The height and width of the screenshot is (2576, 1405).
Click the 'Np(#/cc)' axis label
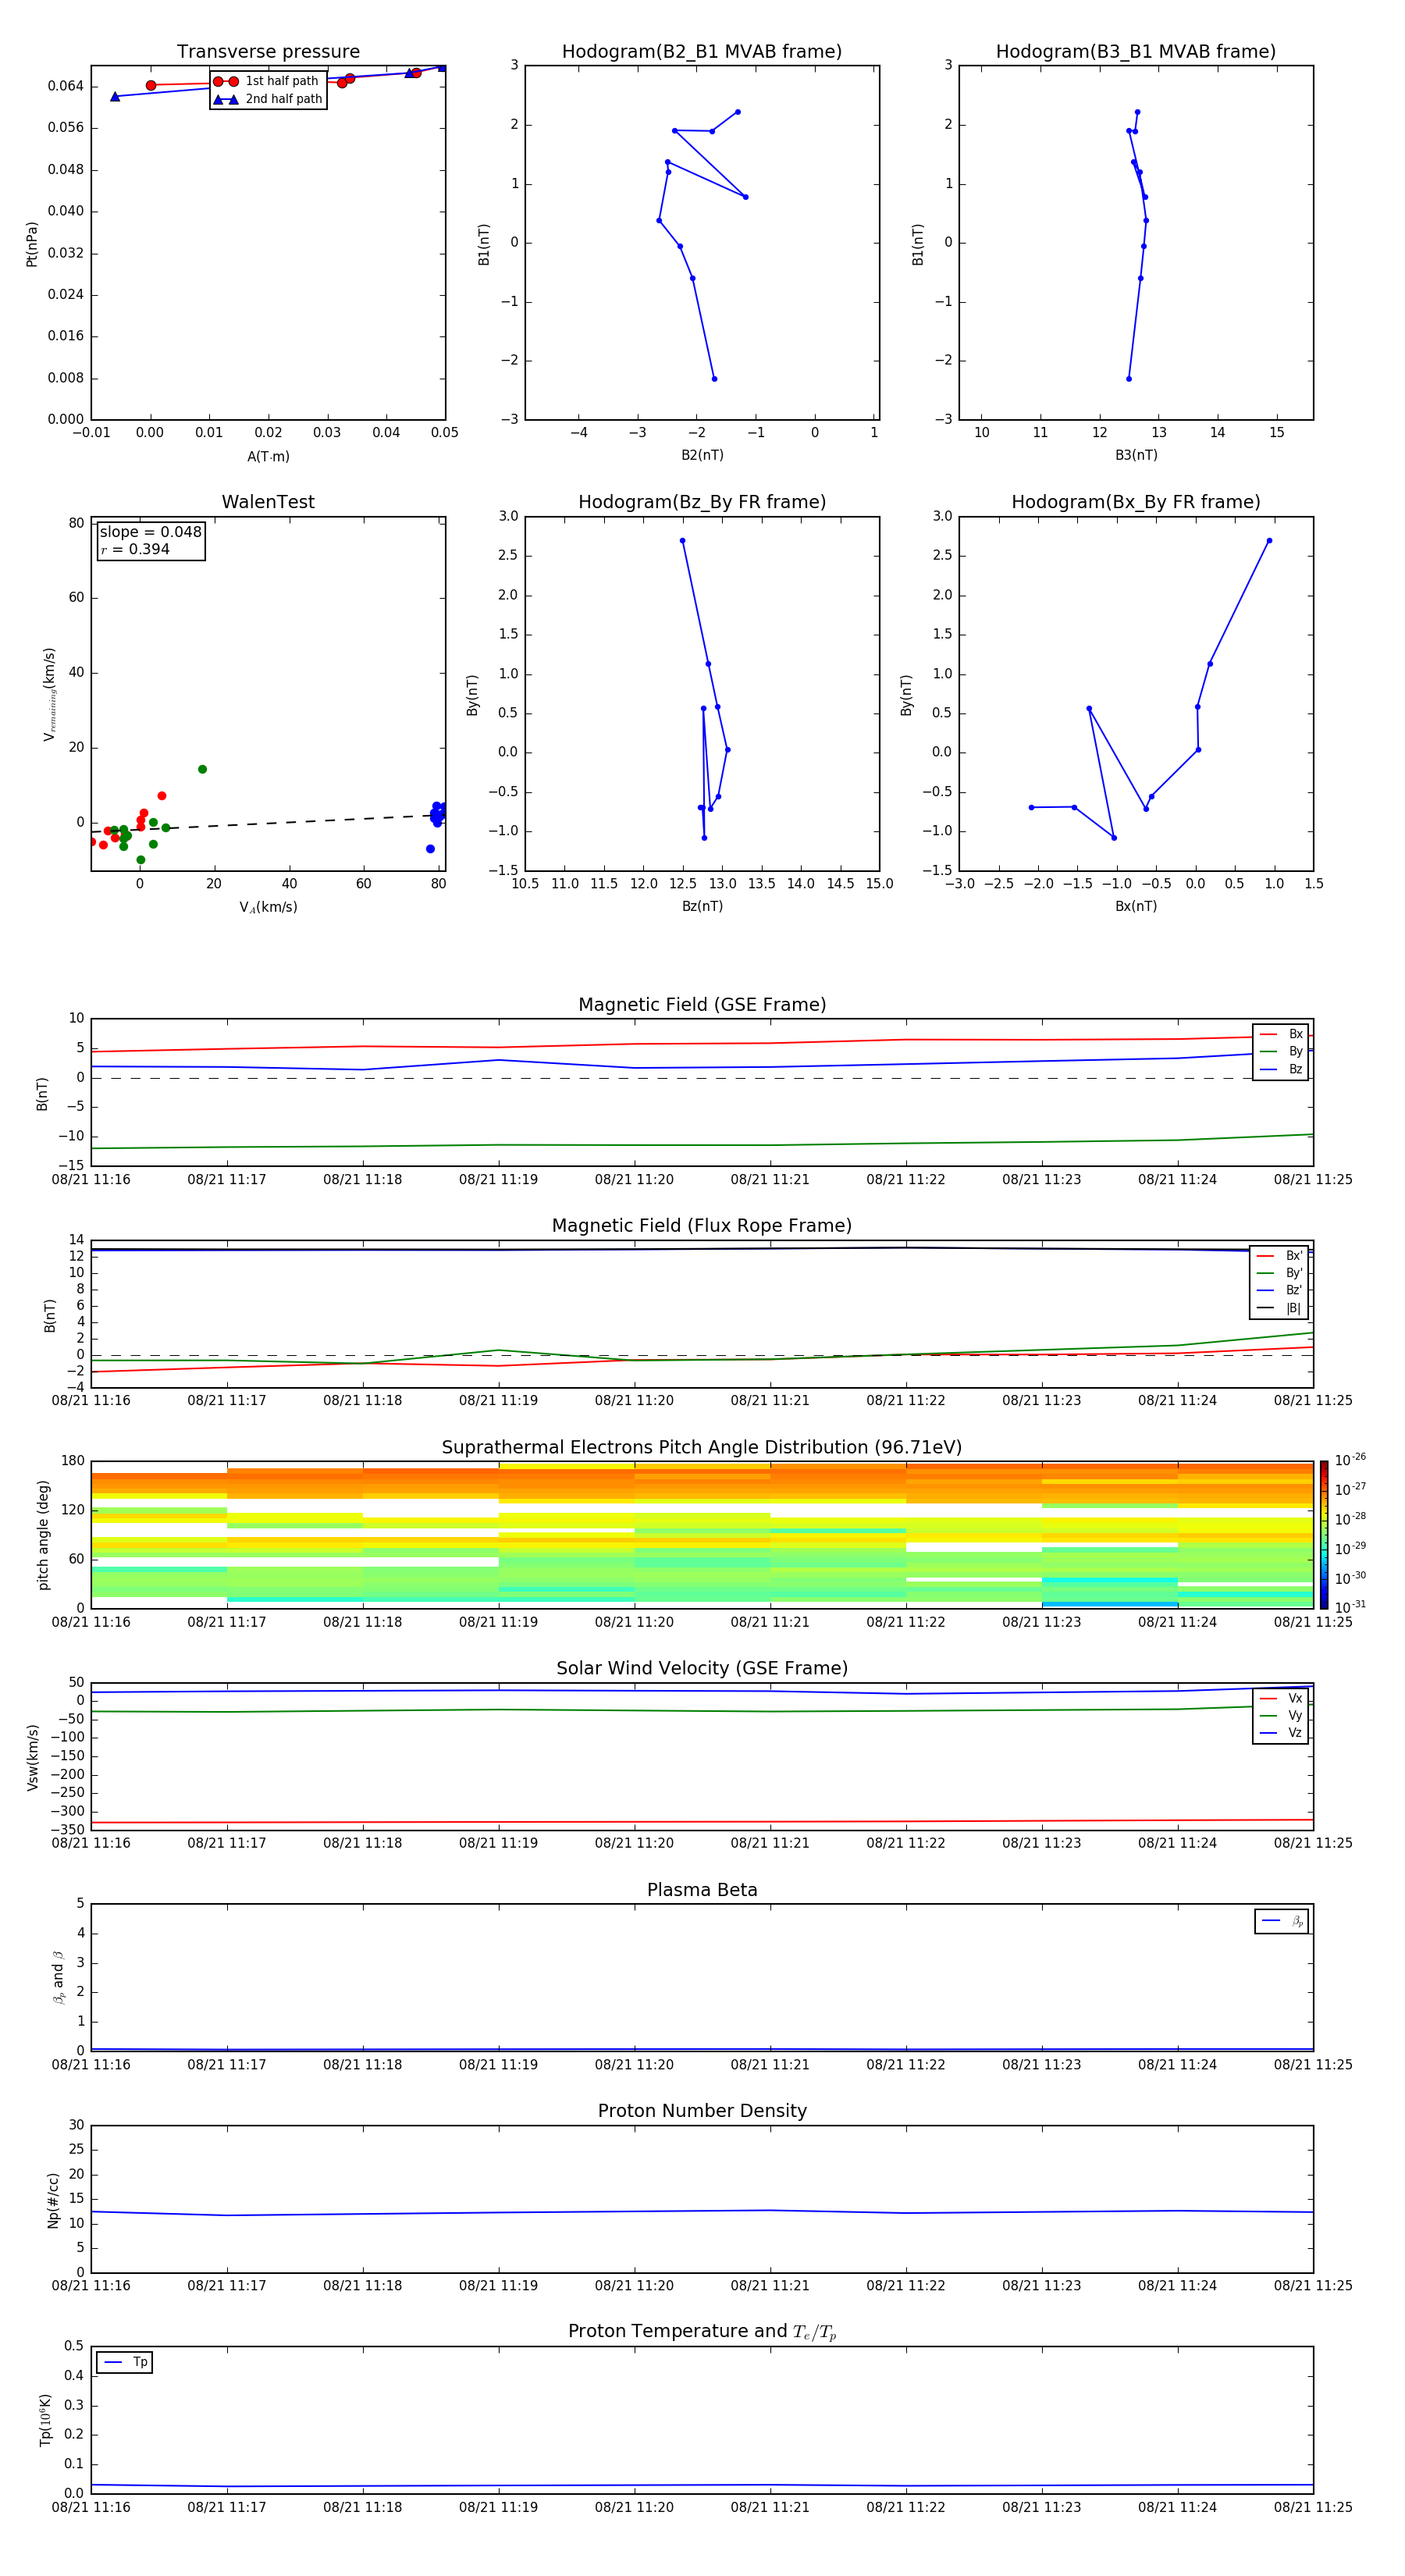(53, 2200)
